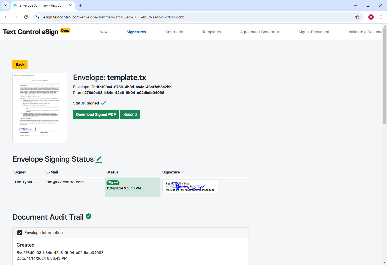387x265 pixels.
Task: Open the Chrome profile avatar
Action: (371, 17)
